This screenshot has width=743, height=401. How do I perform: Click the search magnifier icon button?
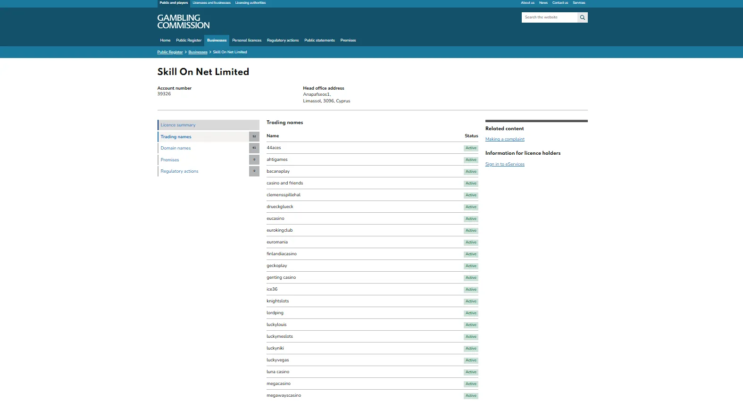583,17
